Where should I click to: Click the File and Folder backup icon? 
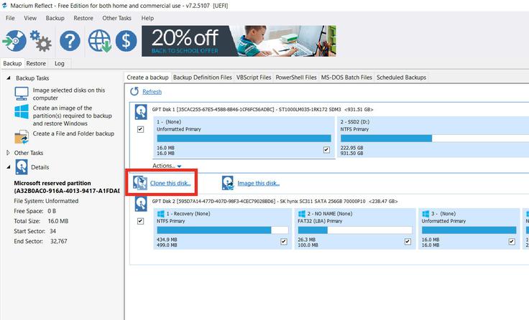click(x=22, y=137)
